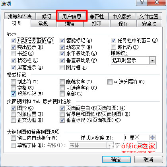This screenshot has height=167, width=167.
Task: Enable the 域代码 checkbox
Action: 113,47
